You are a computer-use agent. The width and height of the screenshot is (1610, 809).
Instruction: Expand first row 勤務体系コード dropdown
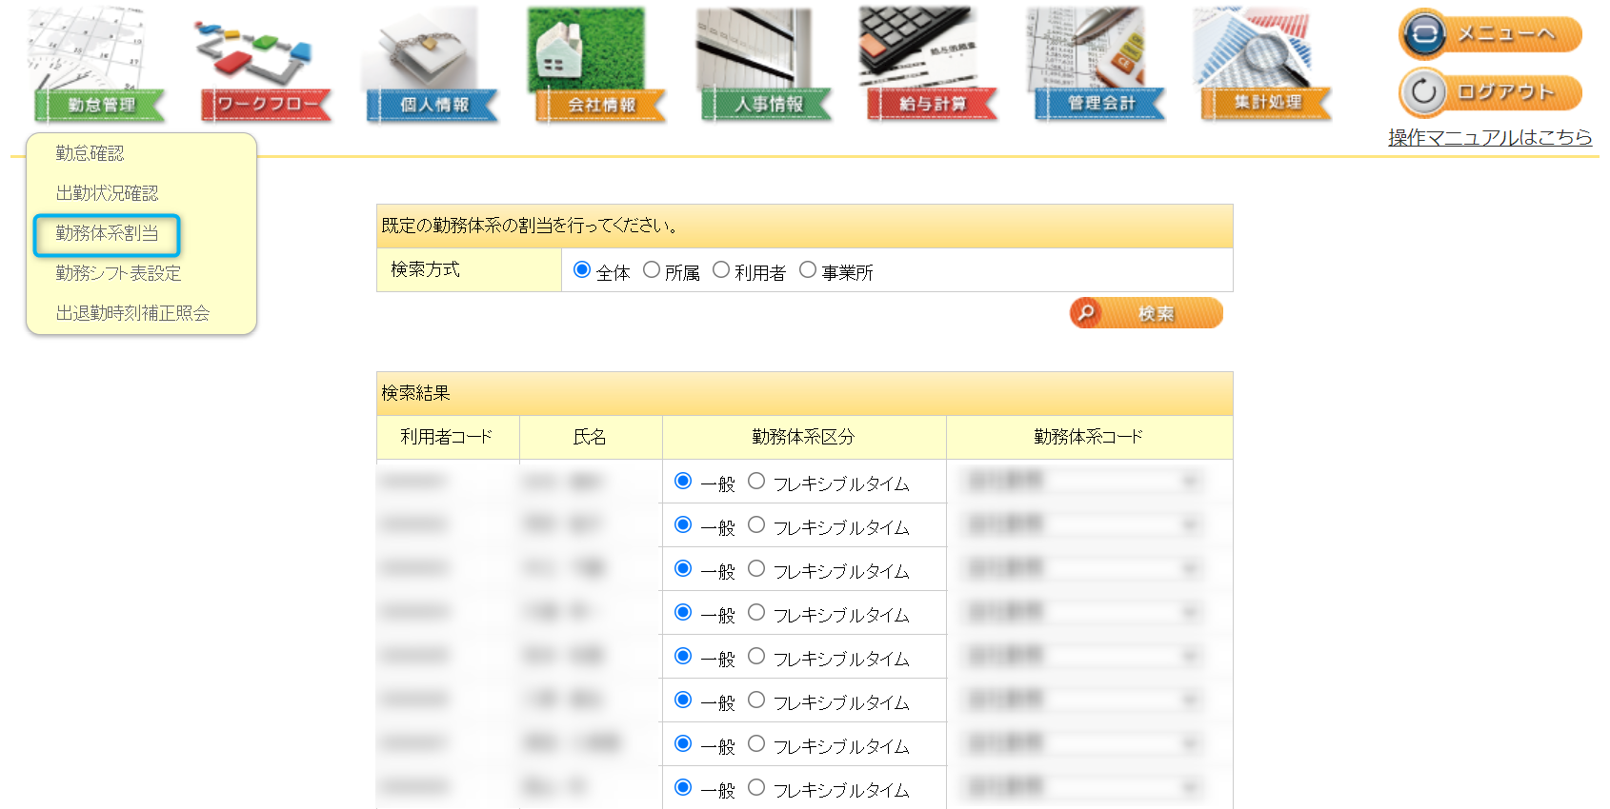1083,482
